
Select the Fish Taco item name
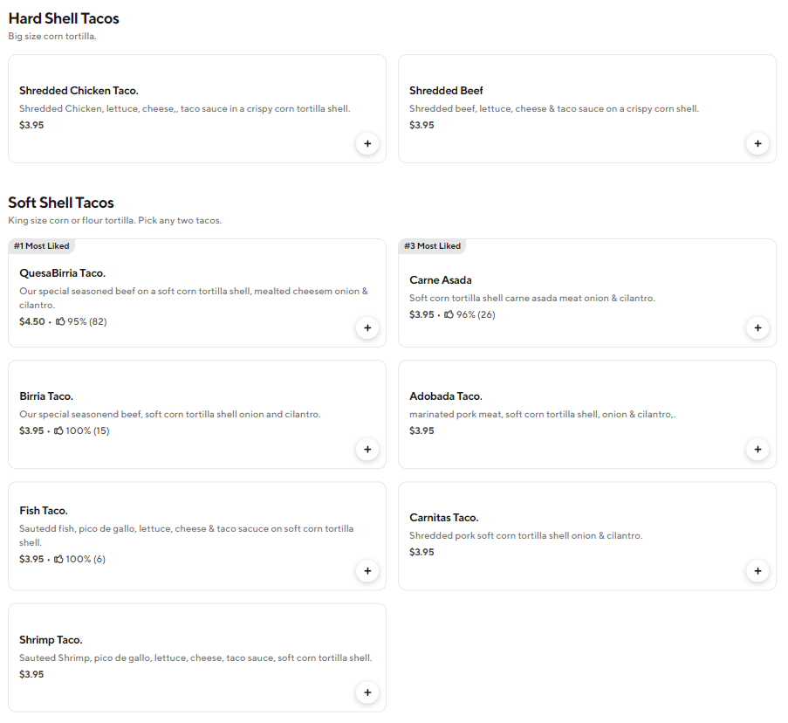[44, 511]
